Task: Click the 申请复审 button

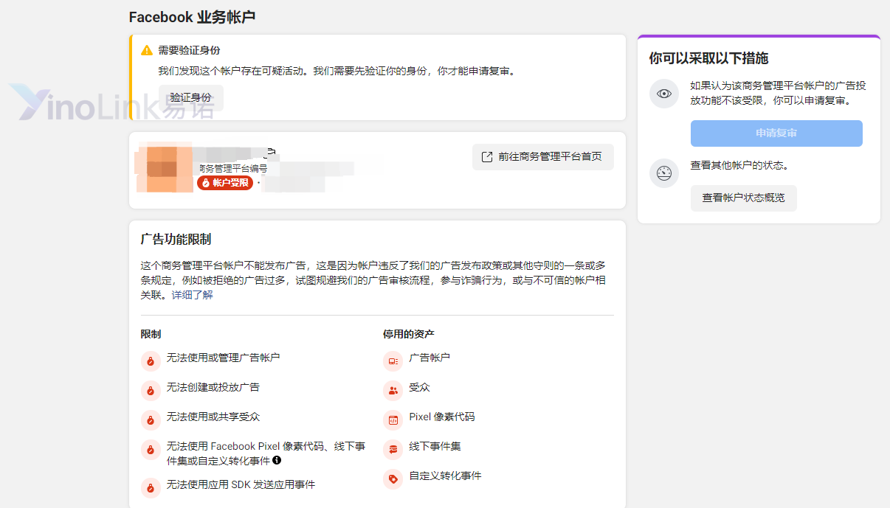Action: [x=776, y=133]
